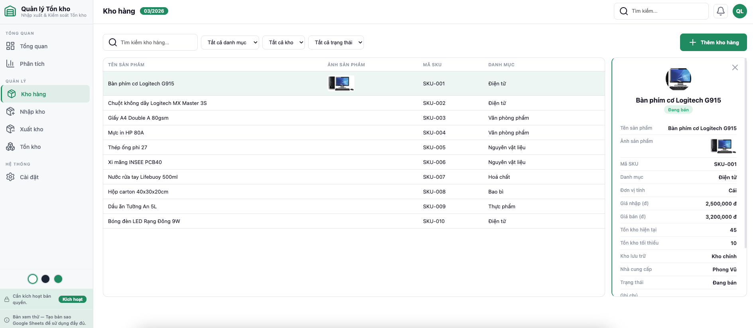The height and width of the screenshot is (328, 753).
Task: Expand the Tất cả danh mục dropdown
Action: pyautogui.click(x=230, y=43)
